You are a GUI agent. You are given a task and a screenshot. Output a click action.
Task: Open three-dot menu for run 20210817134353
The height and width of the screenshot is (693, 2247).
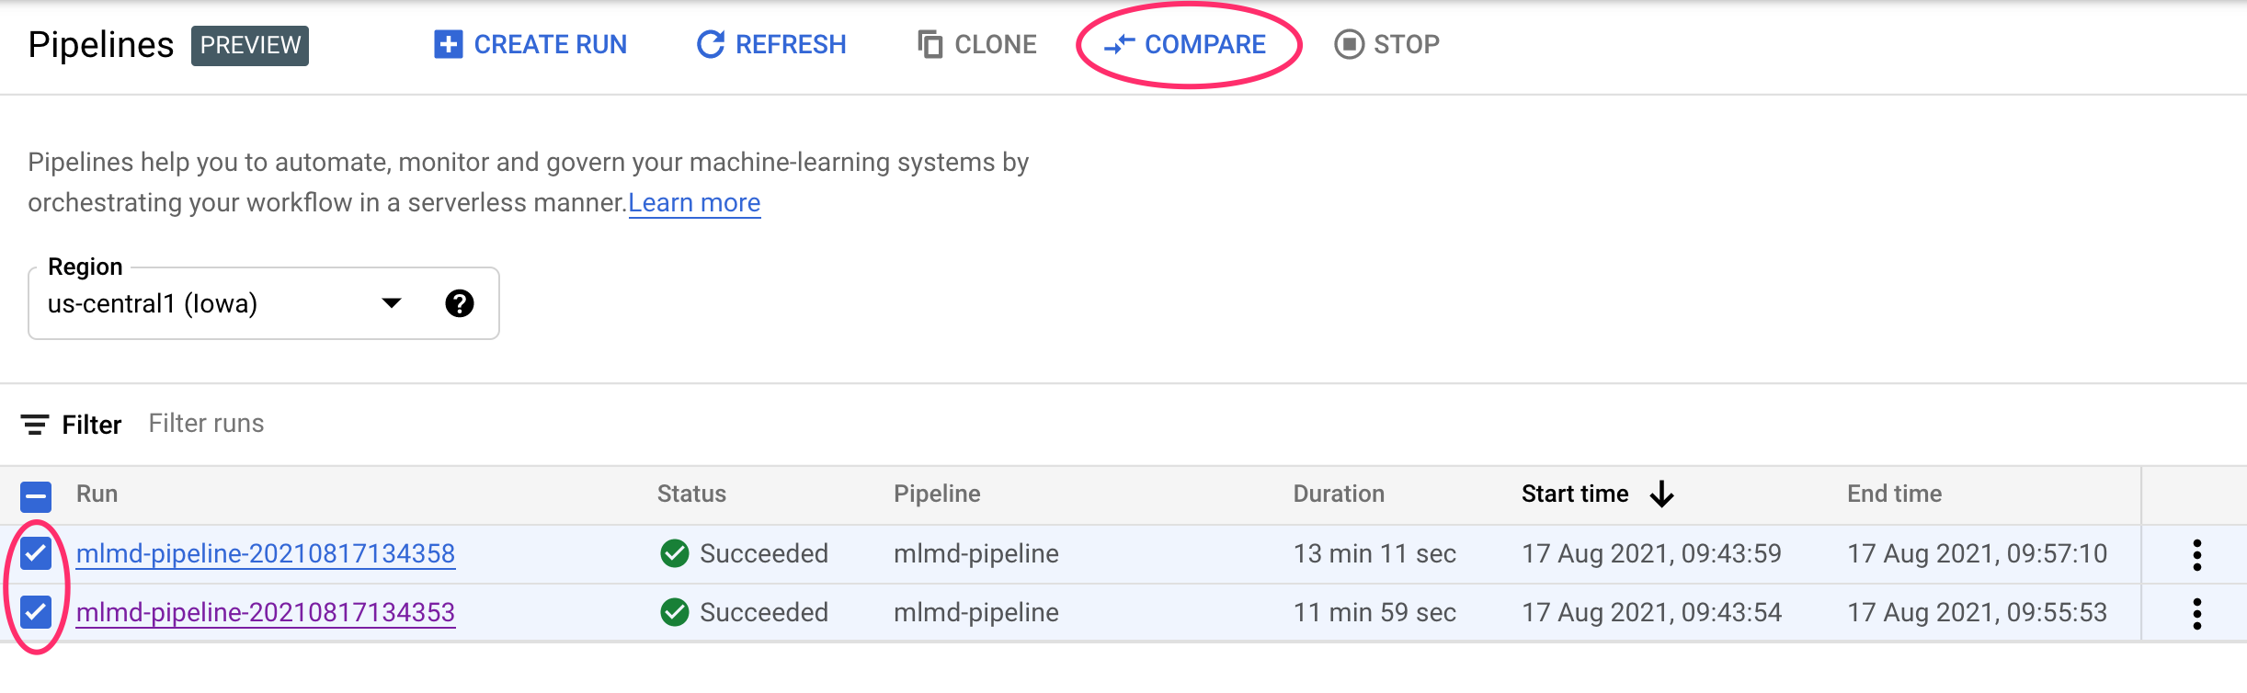pos(2196,613)
